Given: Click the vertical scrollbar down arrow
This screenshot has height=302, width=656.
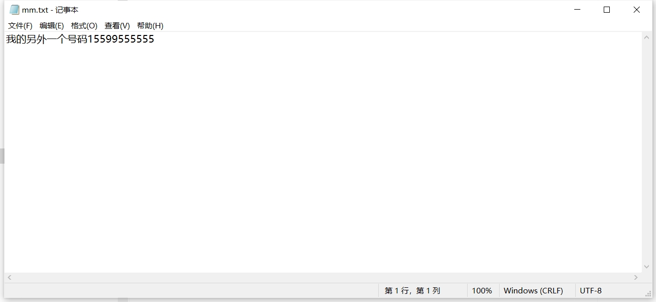Looking at the screenshot, I should point(646,267).
